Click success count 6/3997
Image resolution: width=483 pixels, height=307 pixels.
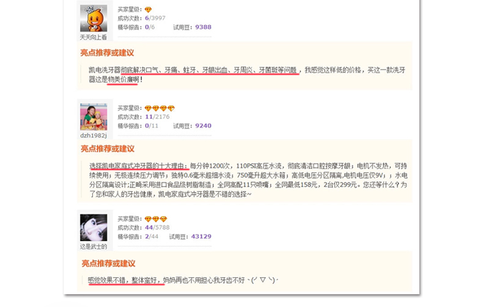tap(155, 18)
